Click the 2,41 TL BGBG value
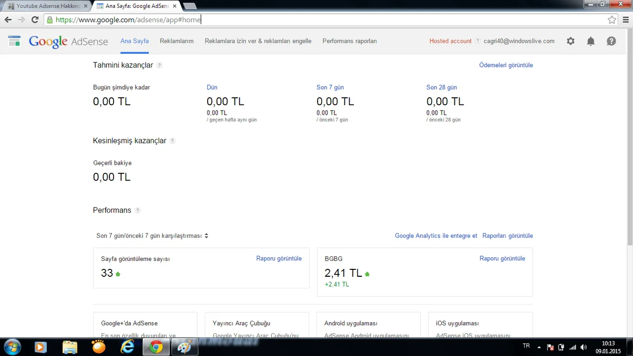The image size is (633, 356). [343, 273]
